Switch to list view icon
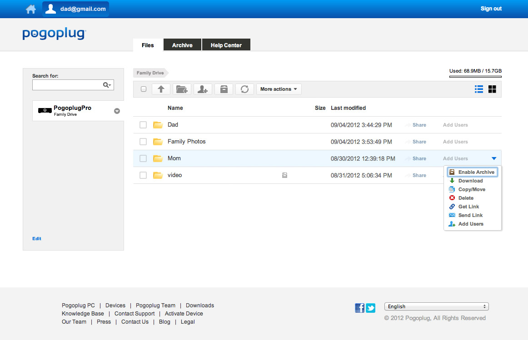528x340 pixels. pyautogui.click(x=478, y=89)
